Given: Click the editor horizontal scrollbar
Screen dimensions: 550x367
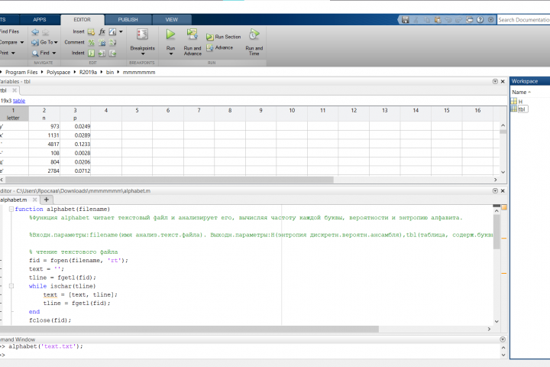Looking at the screenshot, I should (189, 329).
